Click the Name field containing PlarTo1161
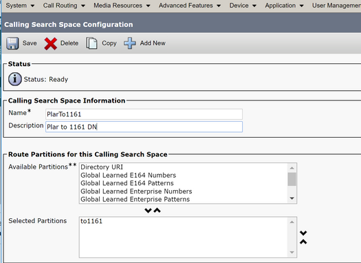Image resolution: width=361 pixels, height=263 pixels. click(144, 114)
